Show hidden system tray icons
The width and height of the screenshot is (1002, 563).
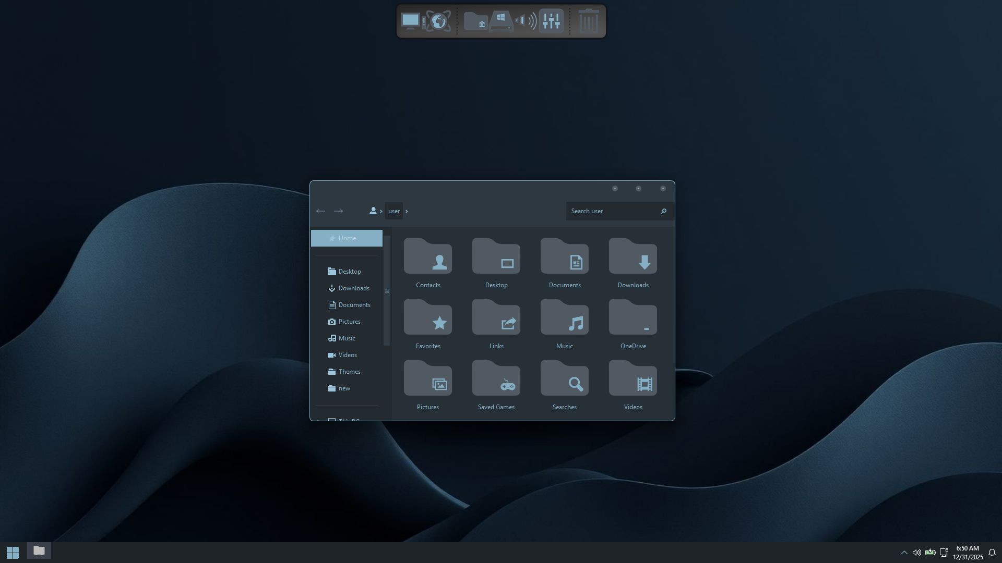point(904,553)
